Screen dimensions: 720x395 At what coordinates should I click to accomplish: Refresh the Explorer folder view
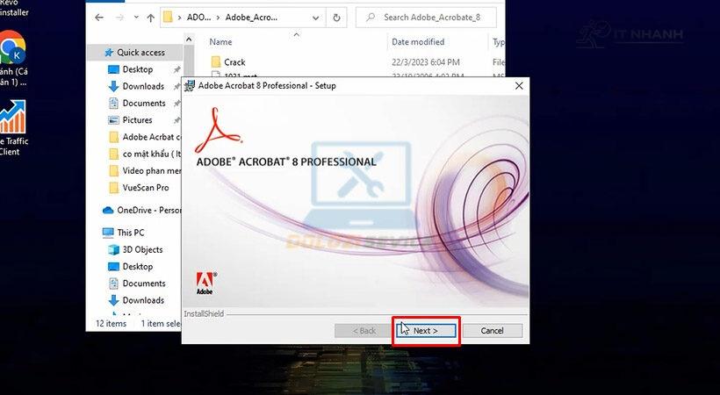click(x=336, y=18)
